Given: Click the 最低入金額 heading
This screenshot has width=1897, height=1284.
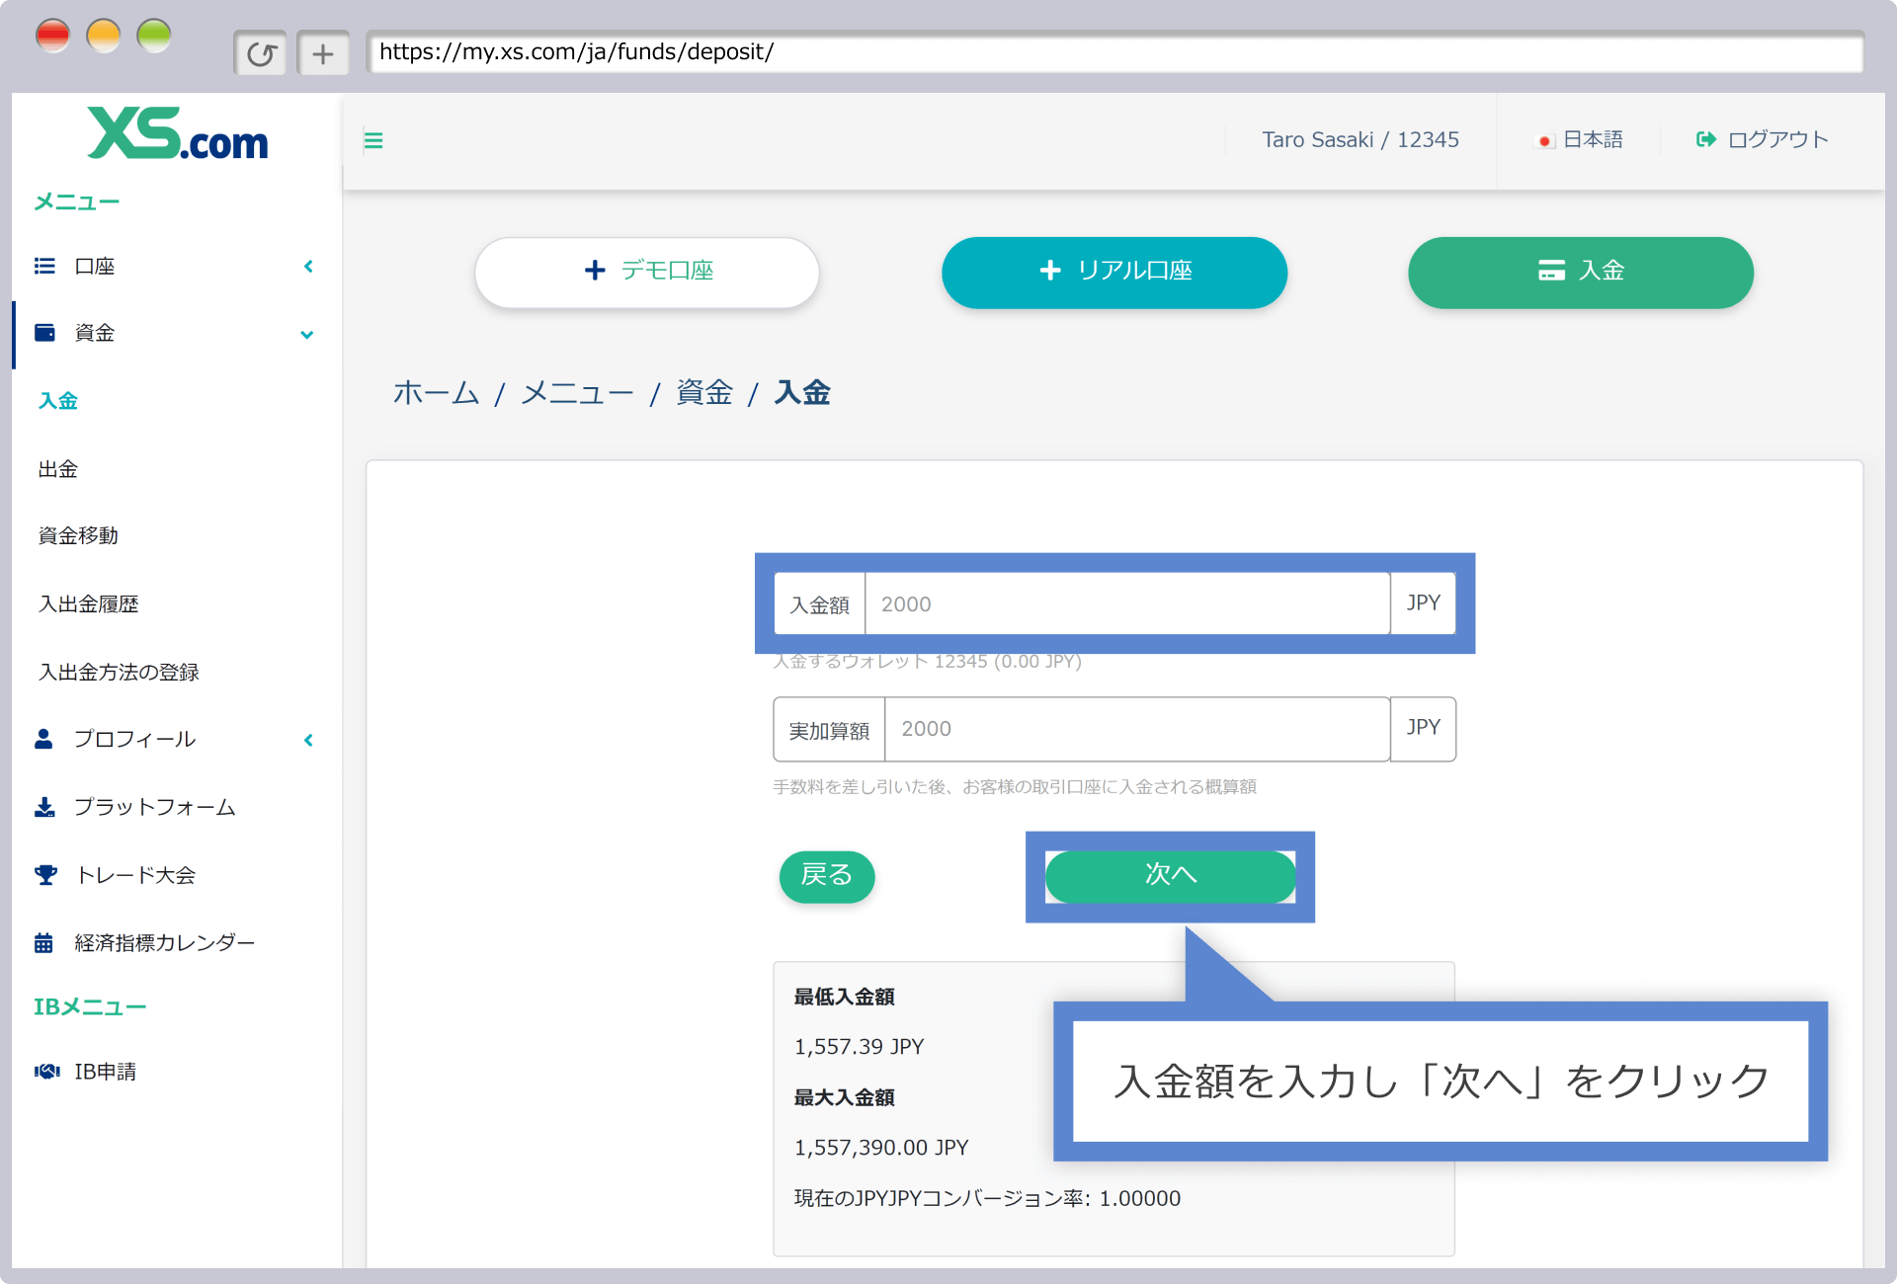Looking at the screenshot, I should (x=844, y=997).
